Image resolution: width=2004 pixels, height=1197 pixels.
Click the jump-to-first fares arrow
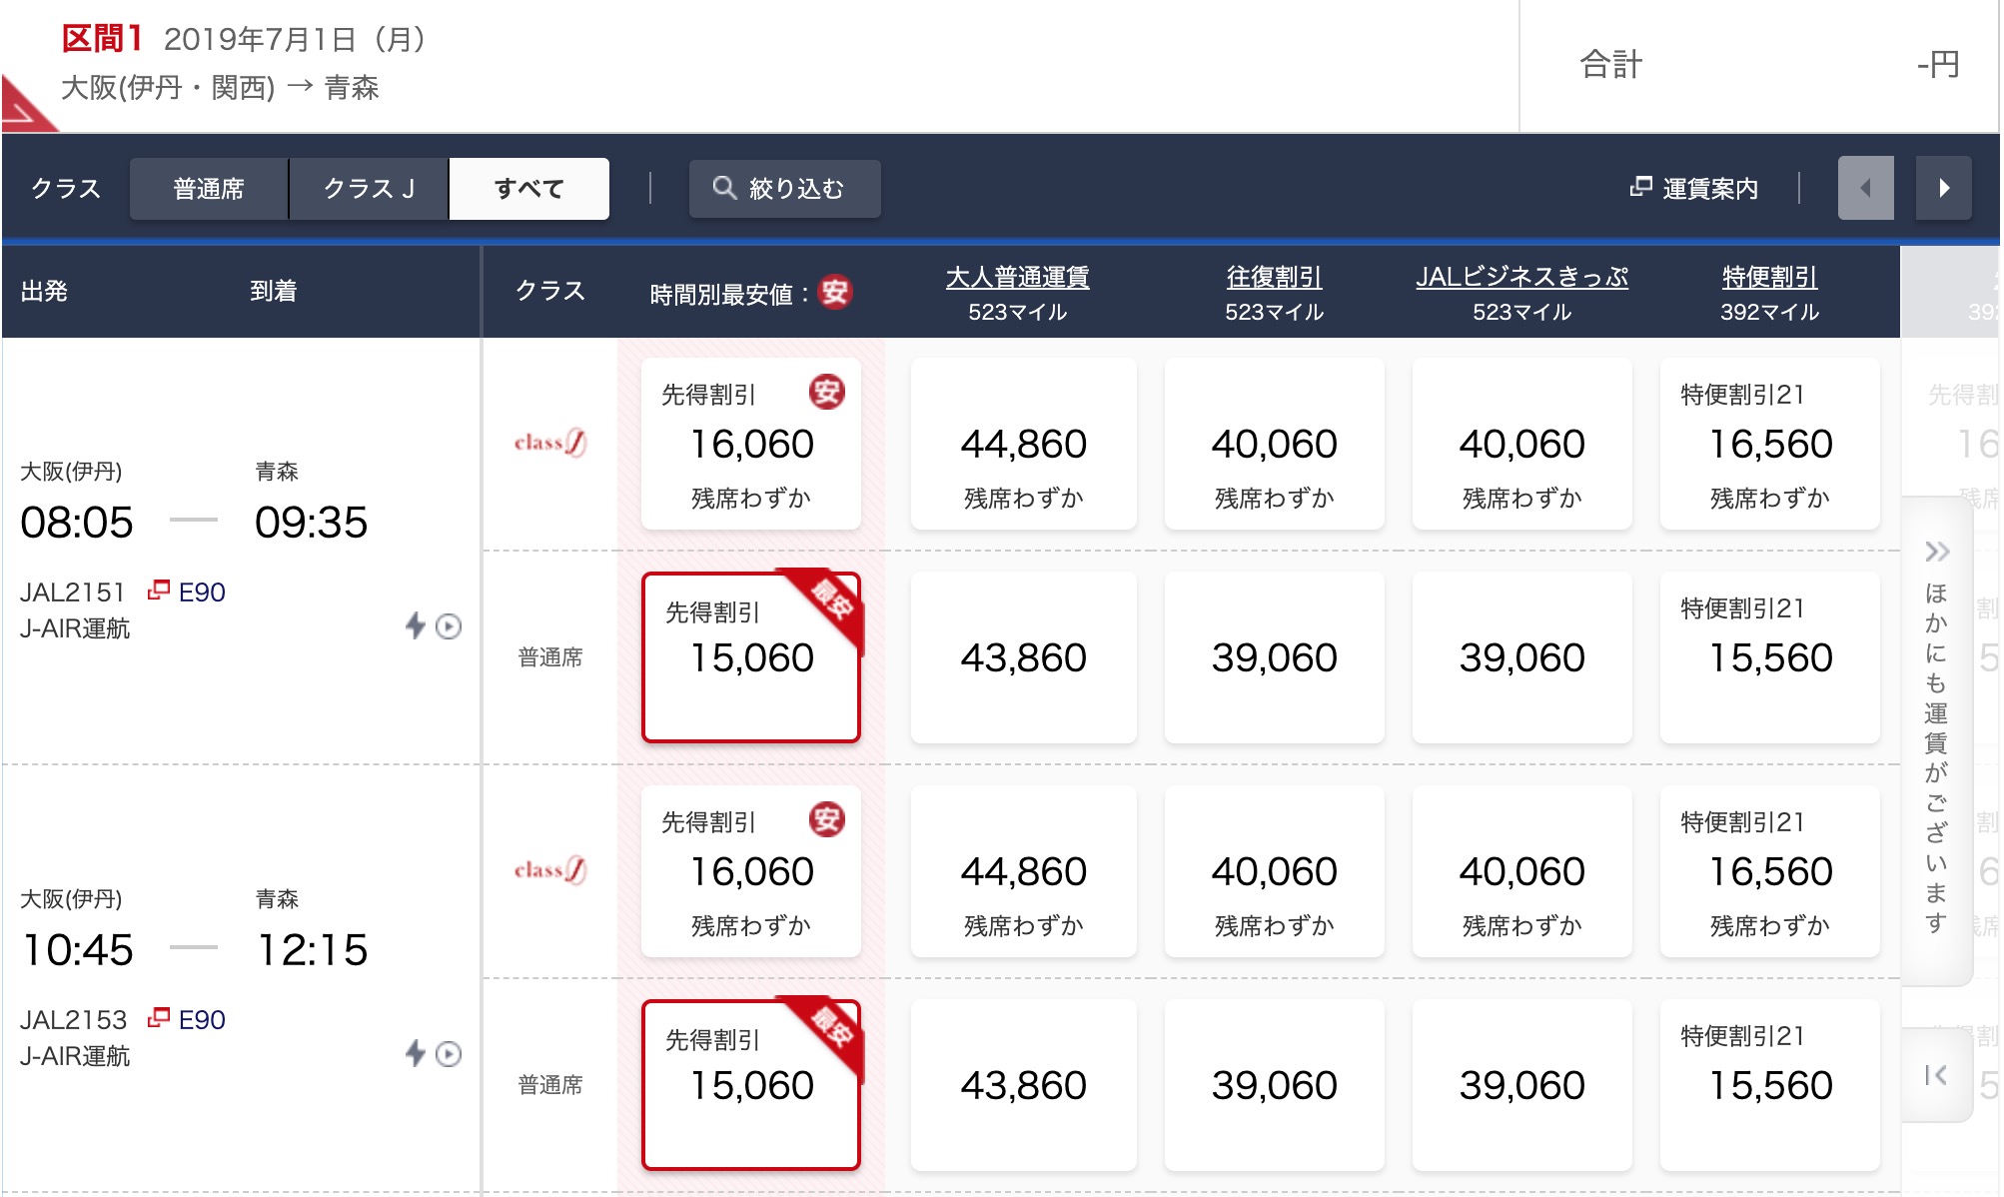coord(1935,1075)
